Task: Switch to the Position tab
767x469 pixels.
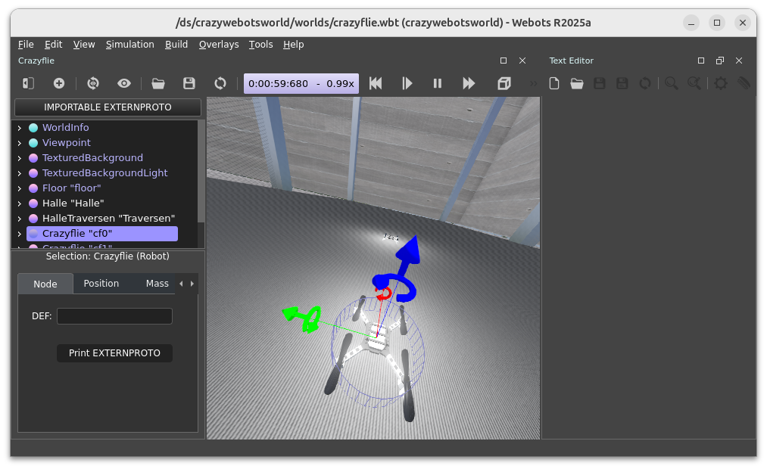Action: [x=101, y=283]
